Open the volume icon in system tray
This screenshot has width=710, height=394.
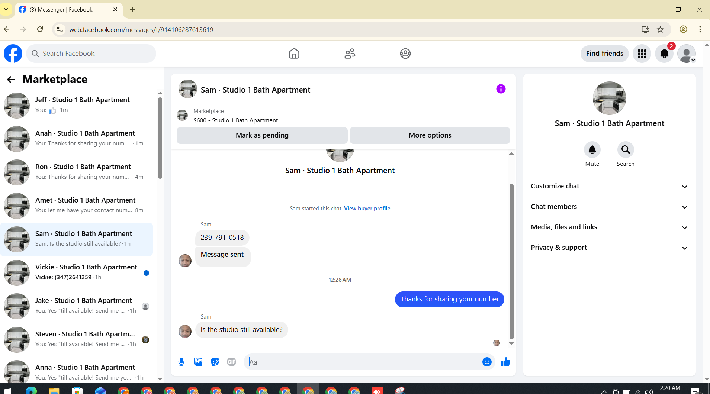649,391
